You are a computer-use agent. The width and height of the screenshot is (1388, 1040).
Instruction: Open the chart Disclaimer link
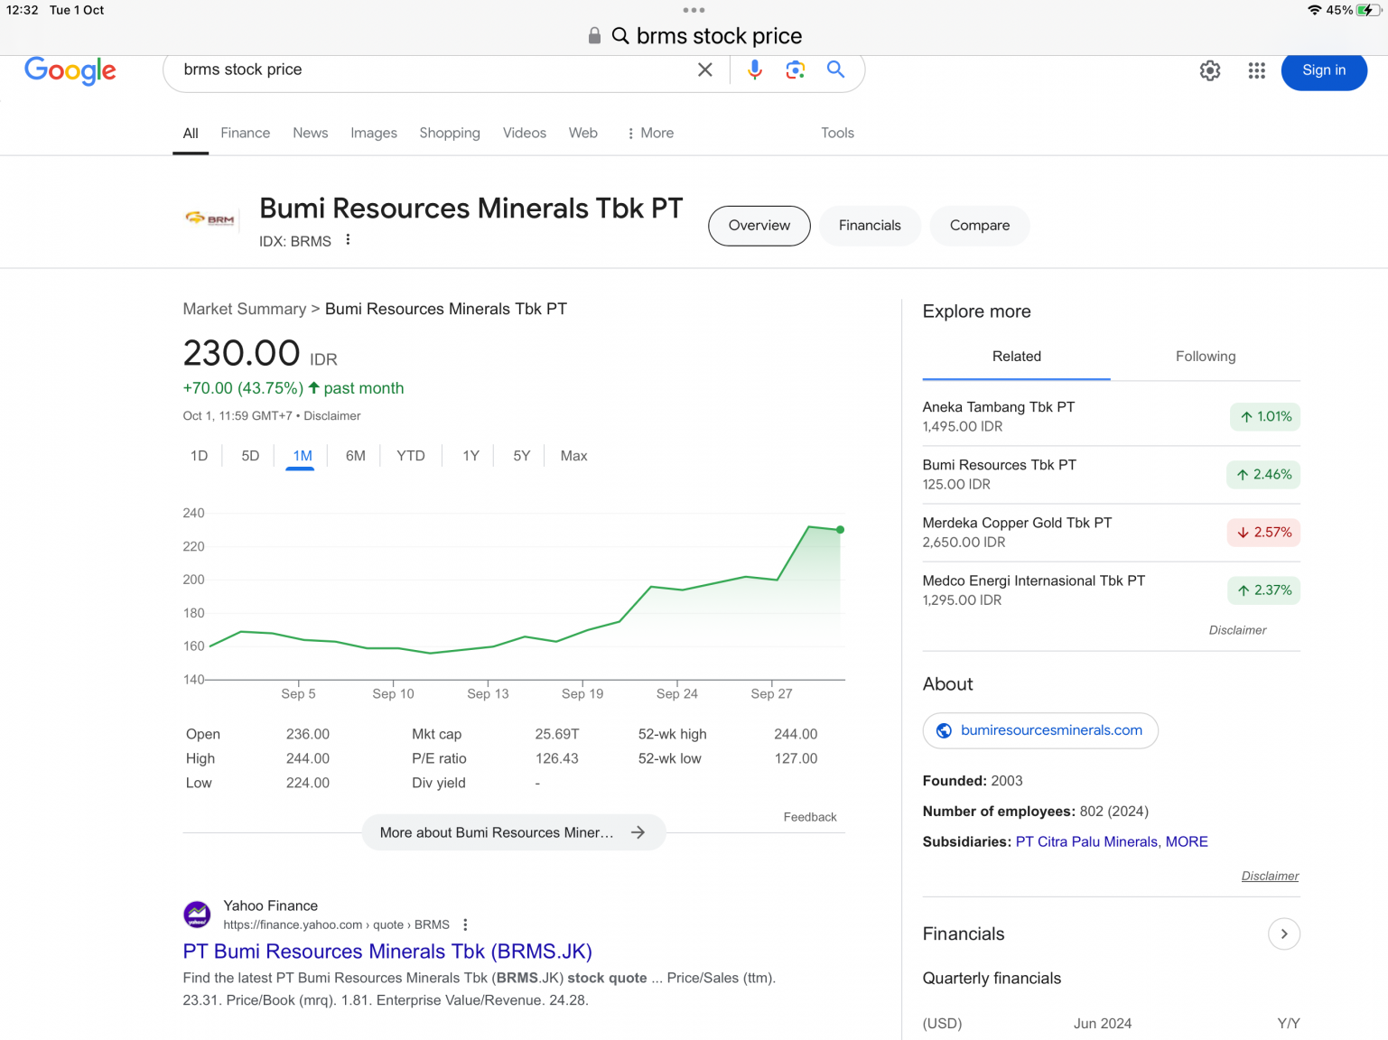pyautogui.click(x=332, y=416)
